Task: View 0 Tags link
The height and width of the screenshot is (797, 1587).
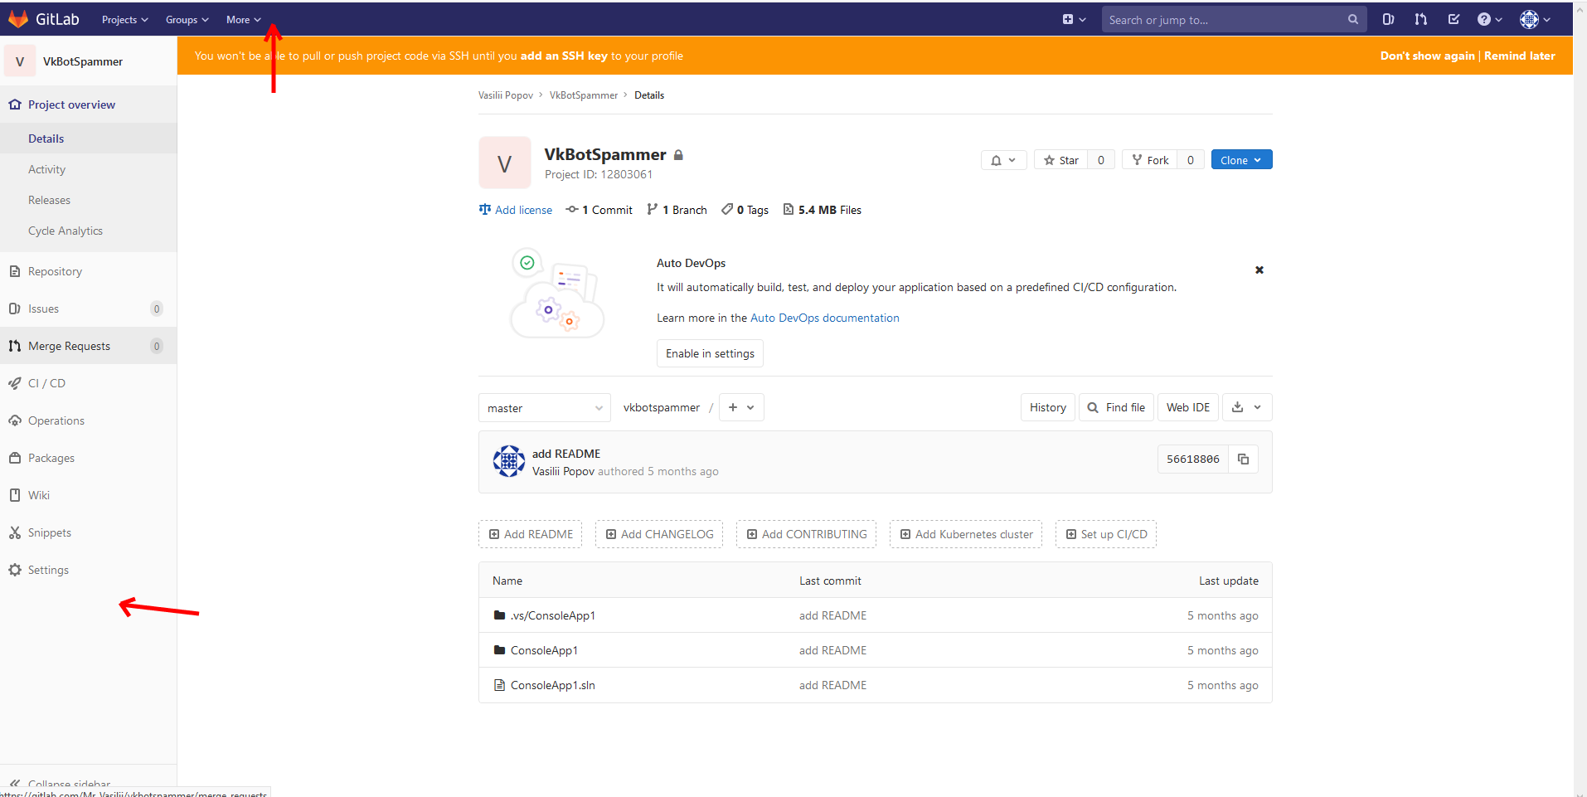Action: (x=745, y=210)
